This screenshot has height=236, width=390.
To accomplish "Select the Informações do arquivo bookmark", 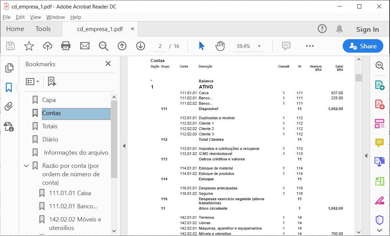I will click(x=76, y=153).
